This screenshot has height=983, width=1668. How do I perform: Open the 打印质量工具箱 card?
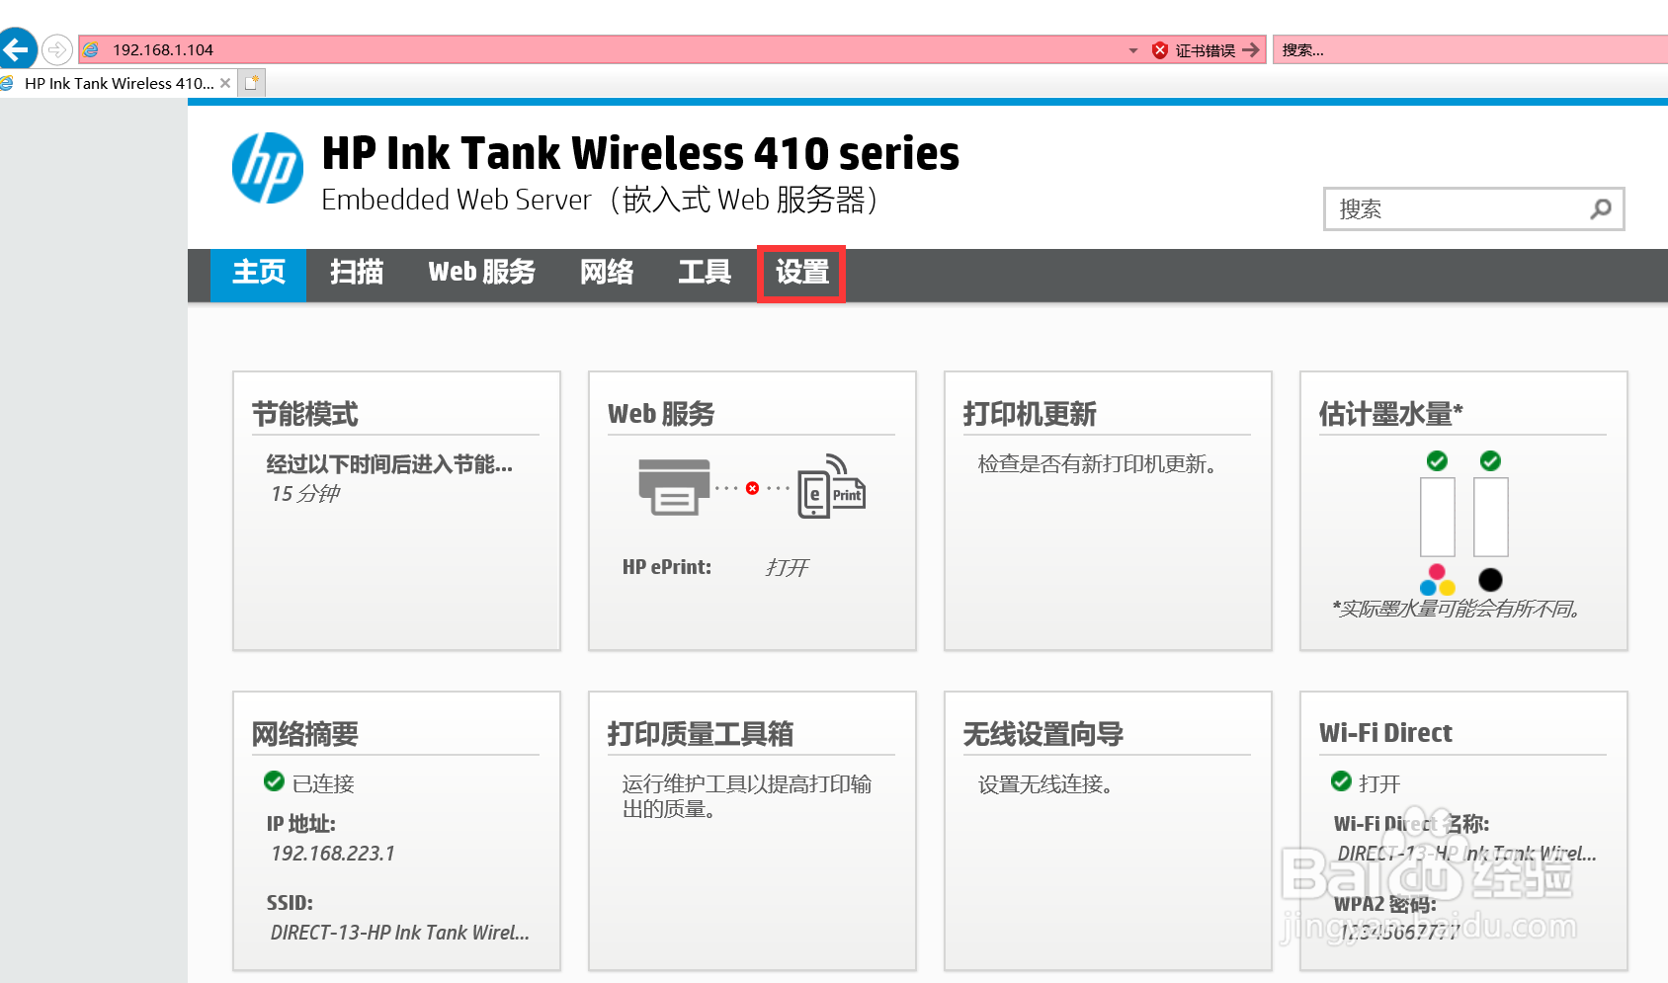[752, 831]
